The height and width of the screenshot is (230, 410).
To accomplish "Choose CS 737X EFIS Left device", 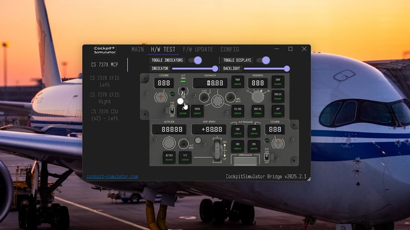I will [105, 81].
